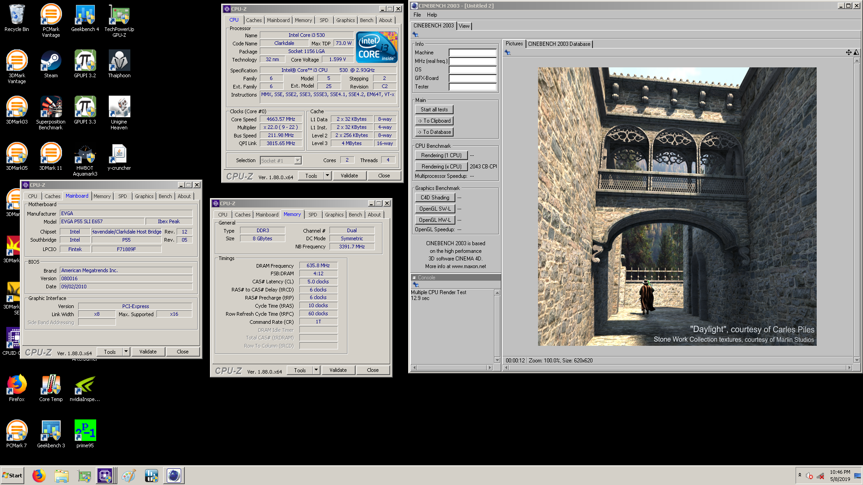Open the Geekbench 3 desktop icon
863x485 pixels.
(x=51, y=434)
